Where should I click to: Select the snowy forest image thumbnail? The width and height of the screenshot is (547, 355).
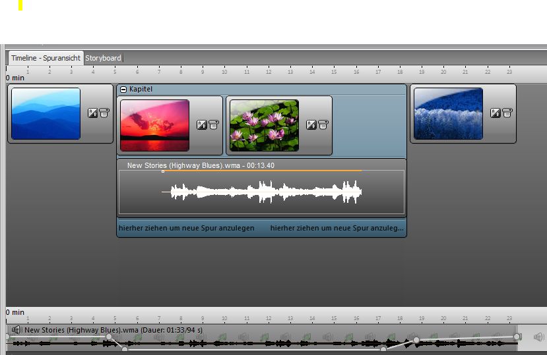coord(448,114)
